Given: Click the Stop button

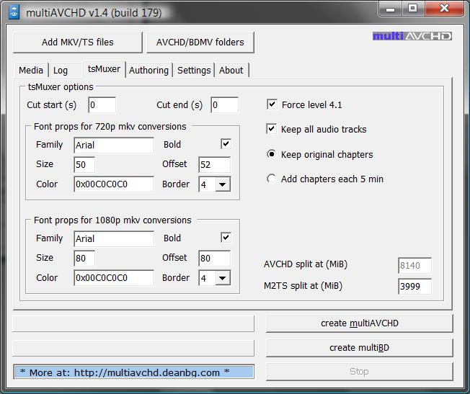Looking at the screenshot, I should [360, 372].
